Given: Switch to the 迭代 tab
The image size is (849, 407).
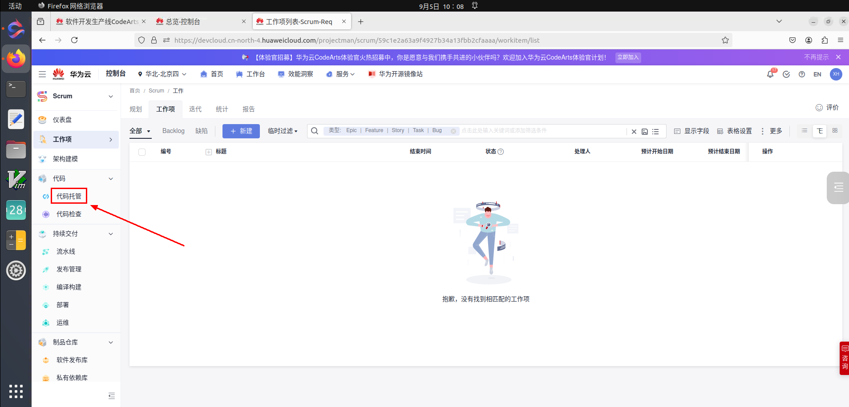Looking at the screenshot, I should point(195,109).
